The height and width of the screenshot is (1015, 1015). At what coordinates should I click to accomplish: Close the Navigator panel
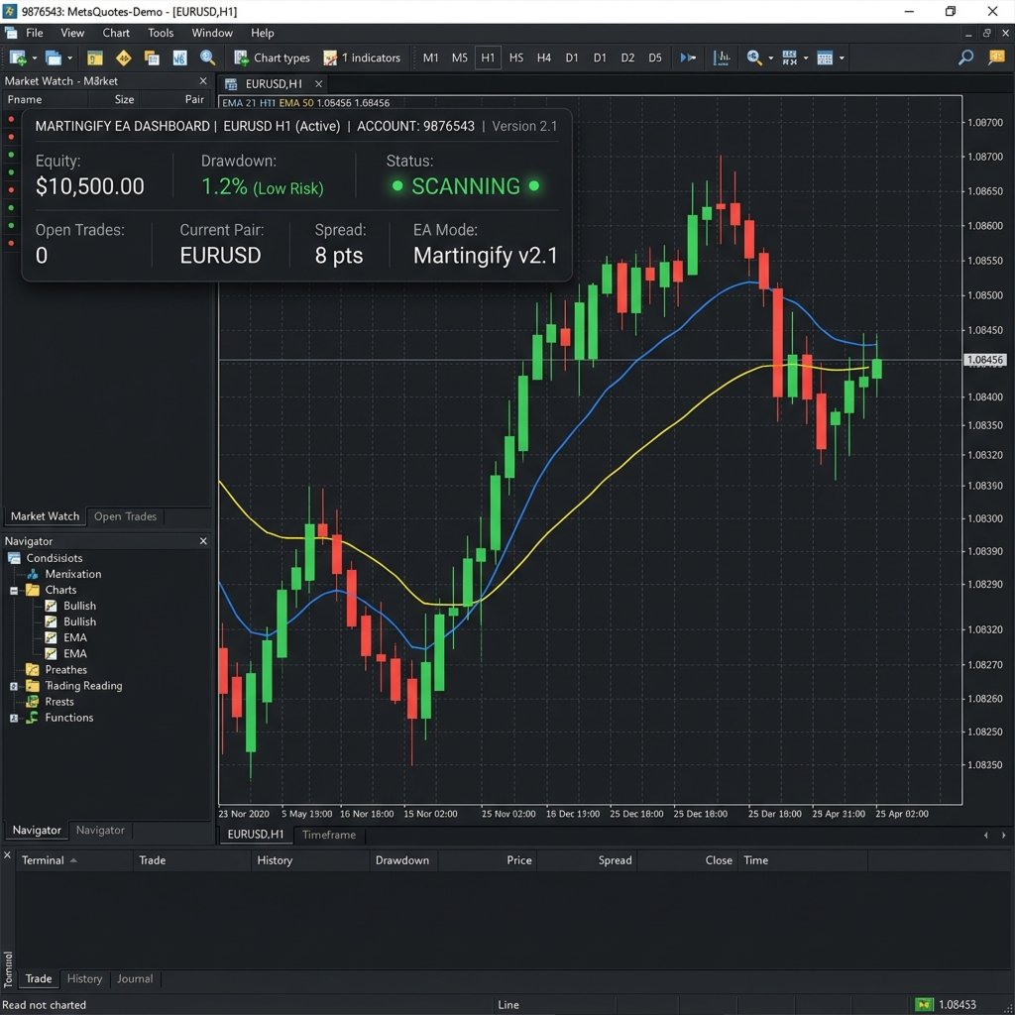coord(203,540)
